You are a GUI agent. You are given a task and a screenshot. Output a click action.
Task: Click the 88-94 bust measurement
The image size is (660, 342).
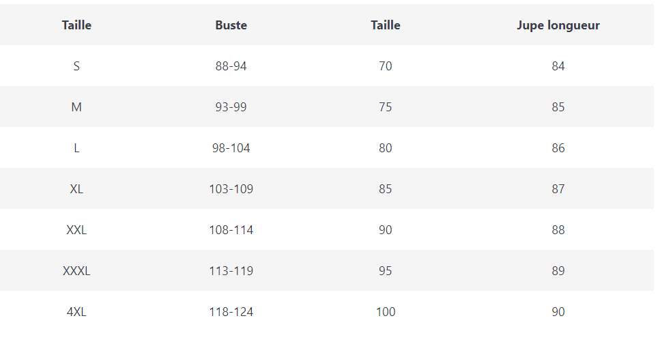(231, 66)
